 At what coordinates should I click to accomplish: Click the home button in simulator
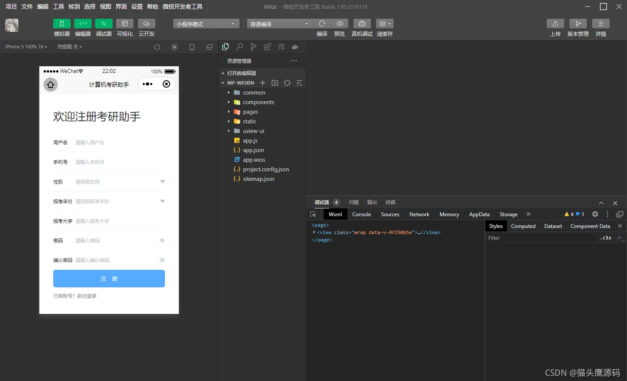click(x=51, y=84)
